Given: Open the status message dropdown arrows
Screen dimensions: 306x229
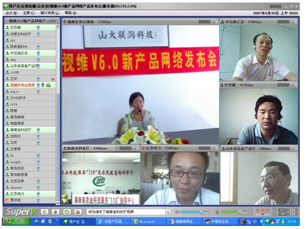Looking at the screenshot, I should click(x=168, y=212).
